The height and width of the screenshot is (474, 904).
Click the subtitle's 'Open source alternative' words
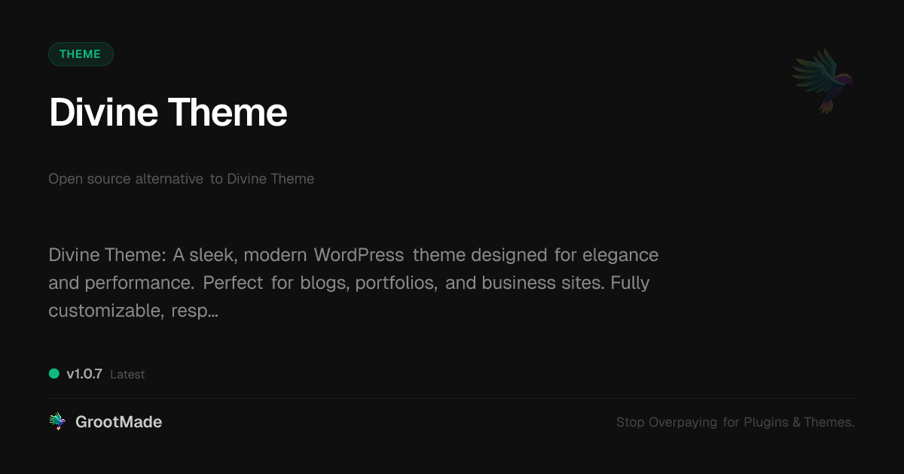pyautogui.click(x=126, y=179)
